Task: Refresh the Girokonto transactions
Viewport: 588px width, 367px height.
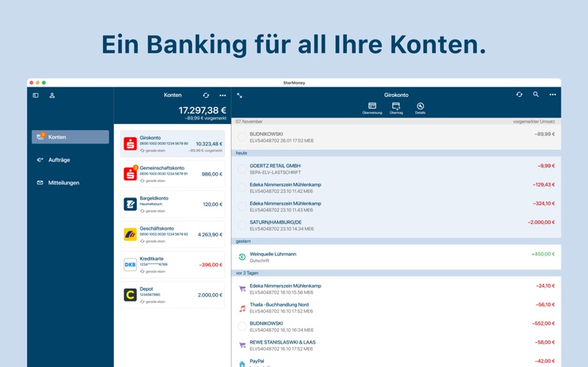Action: coord(520,95)
